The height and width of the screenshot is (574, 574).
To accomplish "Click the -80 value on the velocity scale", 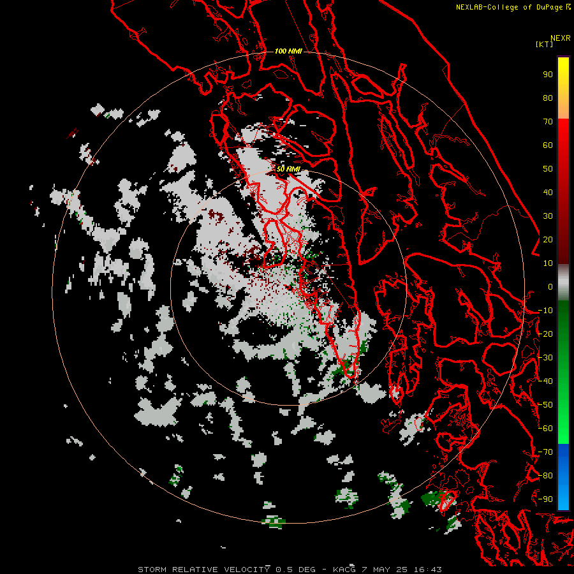I will (x=545, y=476).
